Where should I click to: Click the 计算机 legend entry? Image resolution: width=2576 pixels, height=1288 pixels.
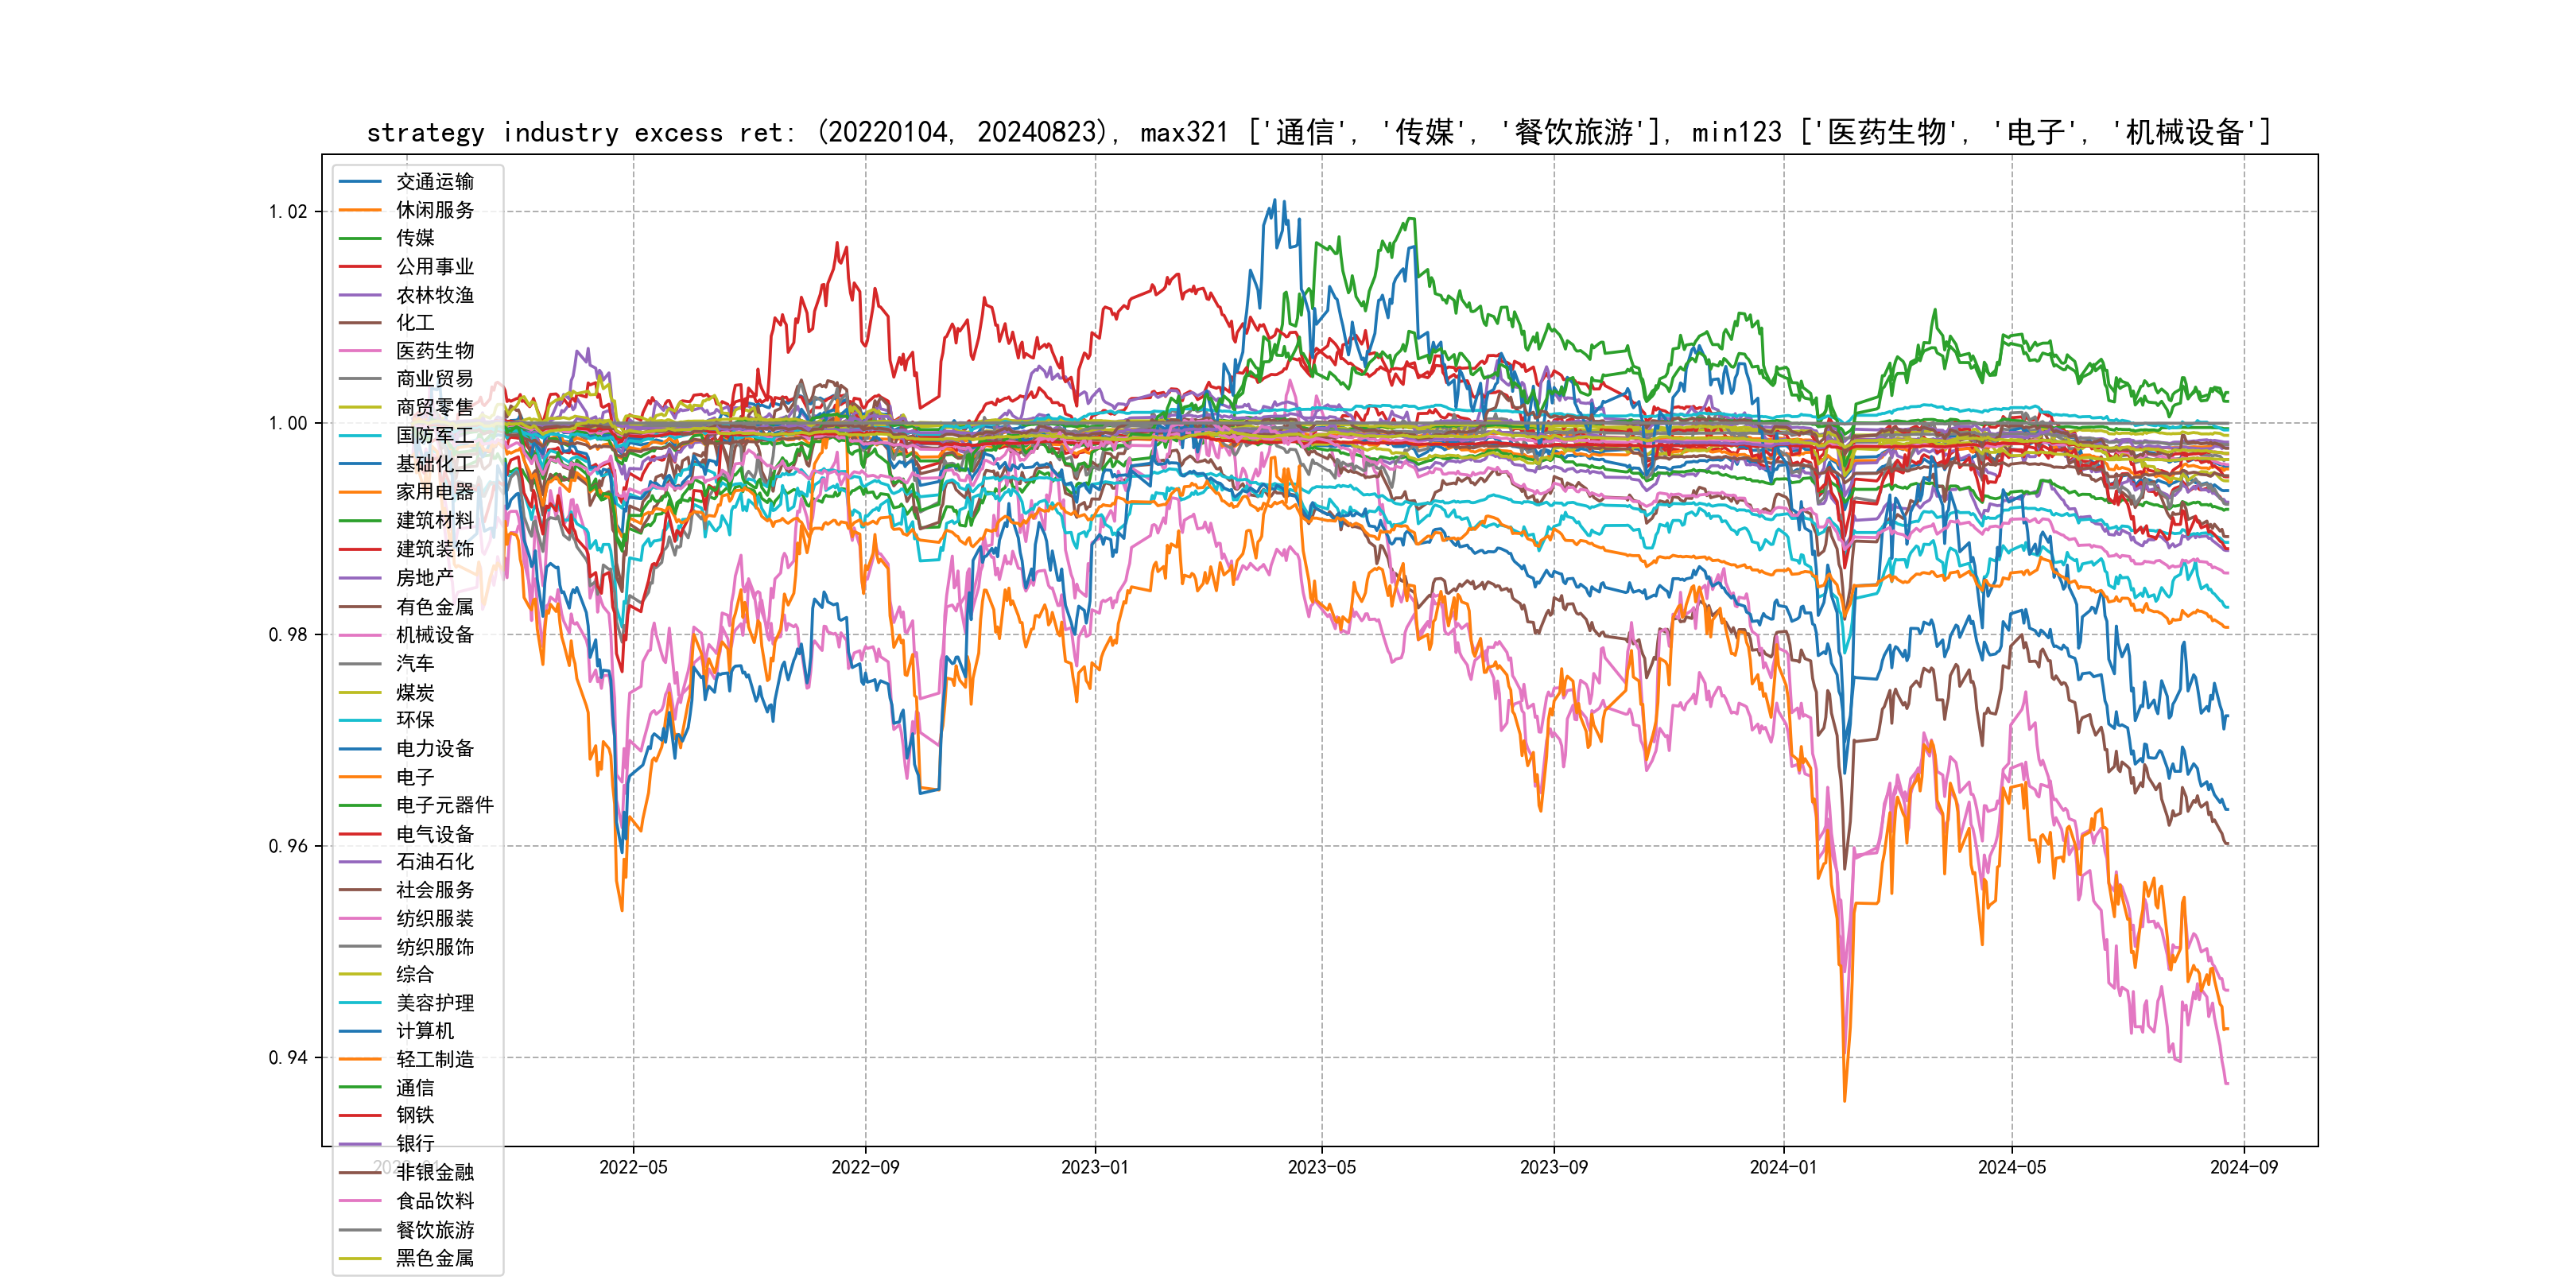click(x=424, y=1031)
